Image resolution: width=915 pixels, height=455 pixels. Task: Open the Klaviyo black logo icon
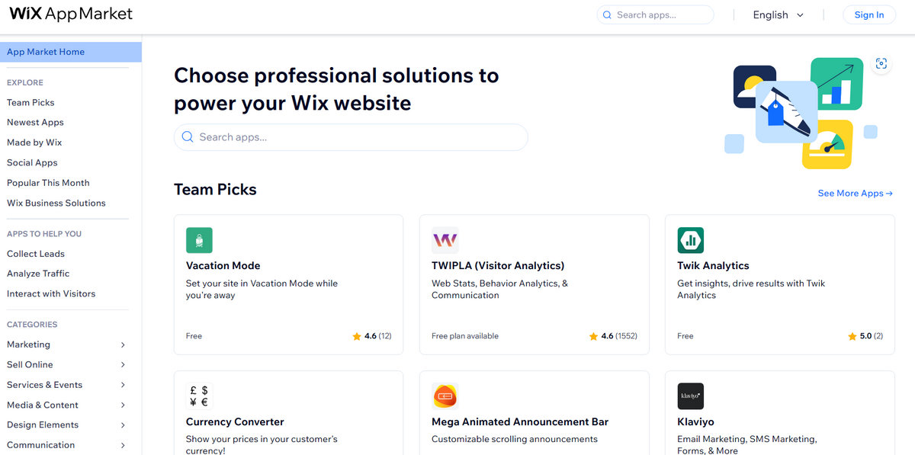coord(690,396)
